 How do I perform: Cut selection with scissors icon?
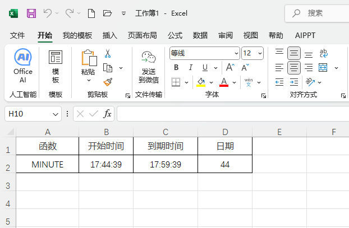108,54
